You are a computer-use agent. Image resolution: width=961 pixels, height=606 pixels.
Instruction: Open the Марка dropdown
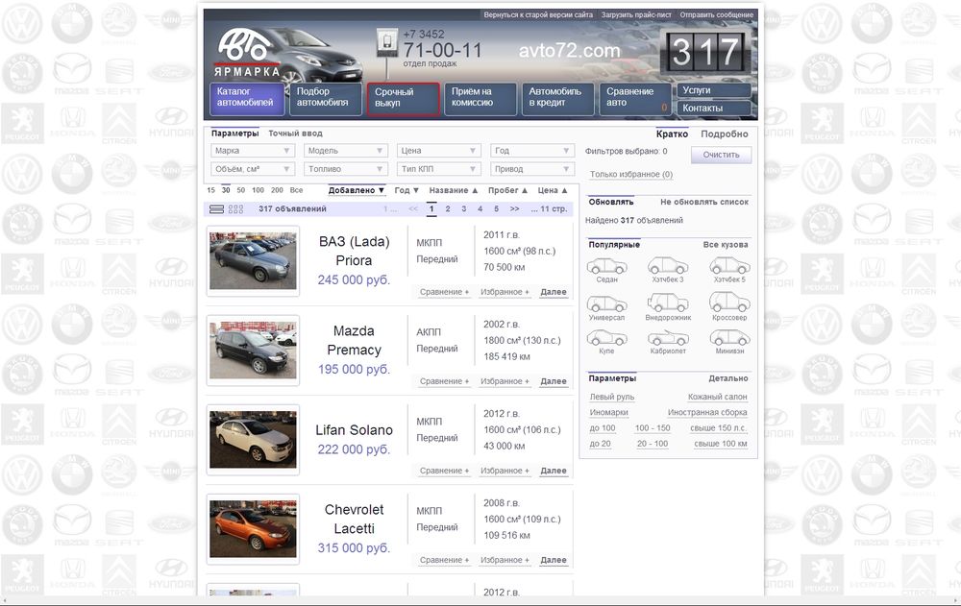(253, 151)
